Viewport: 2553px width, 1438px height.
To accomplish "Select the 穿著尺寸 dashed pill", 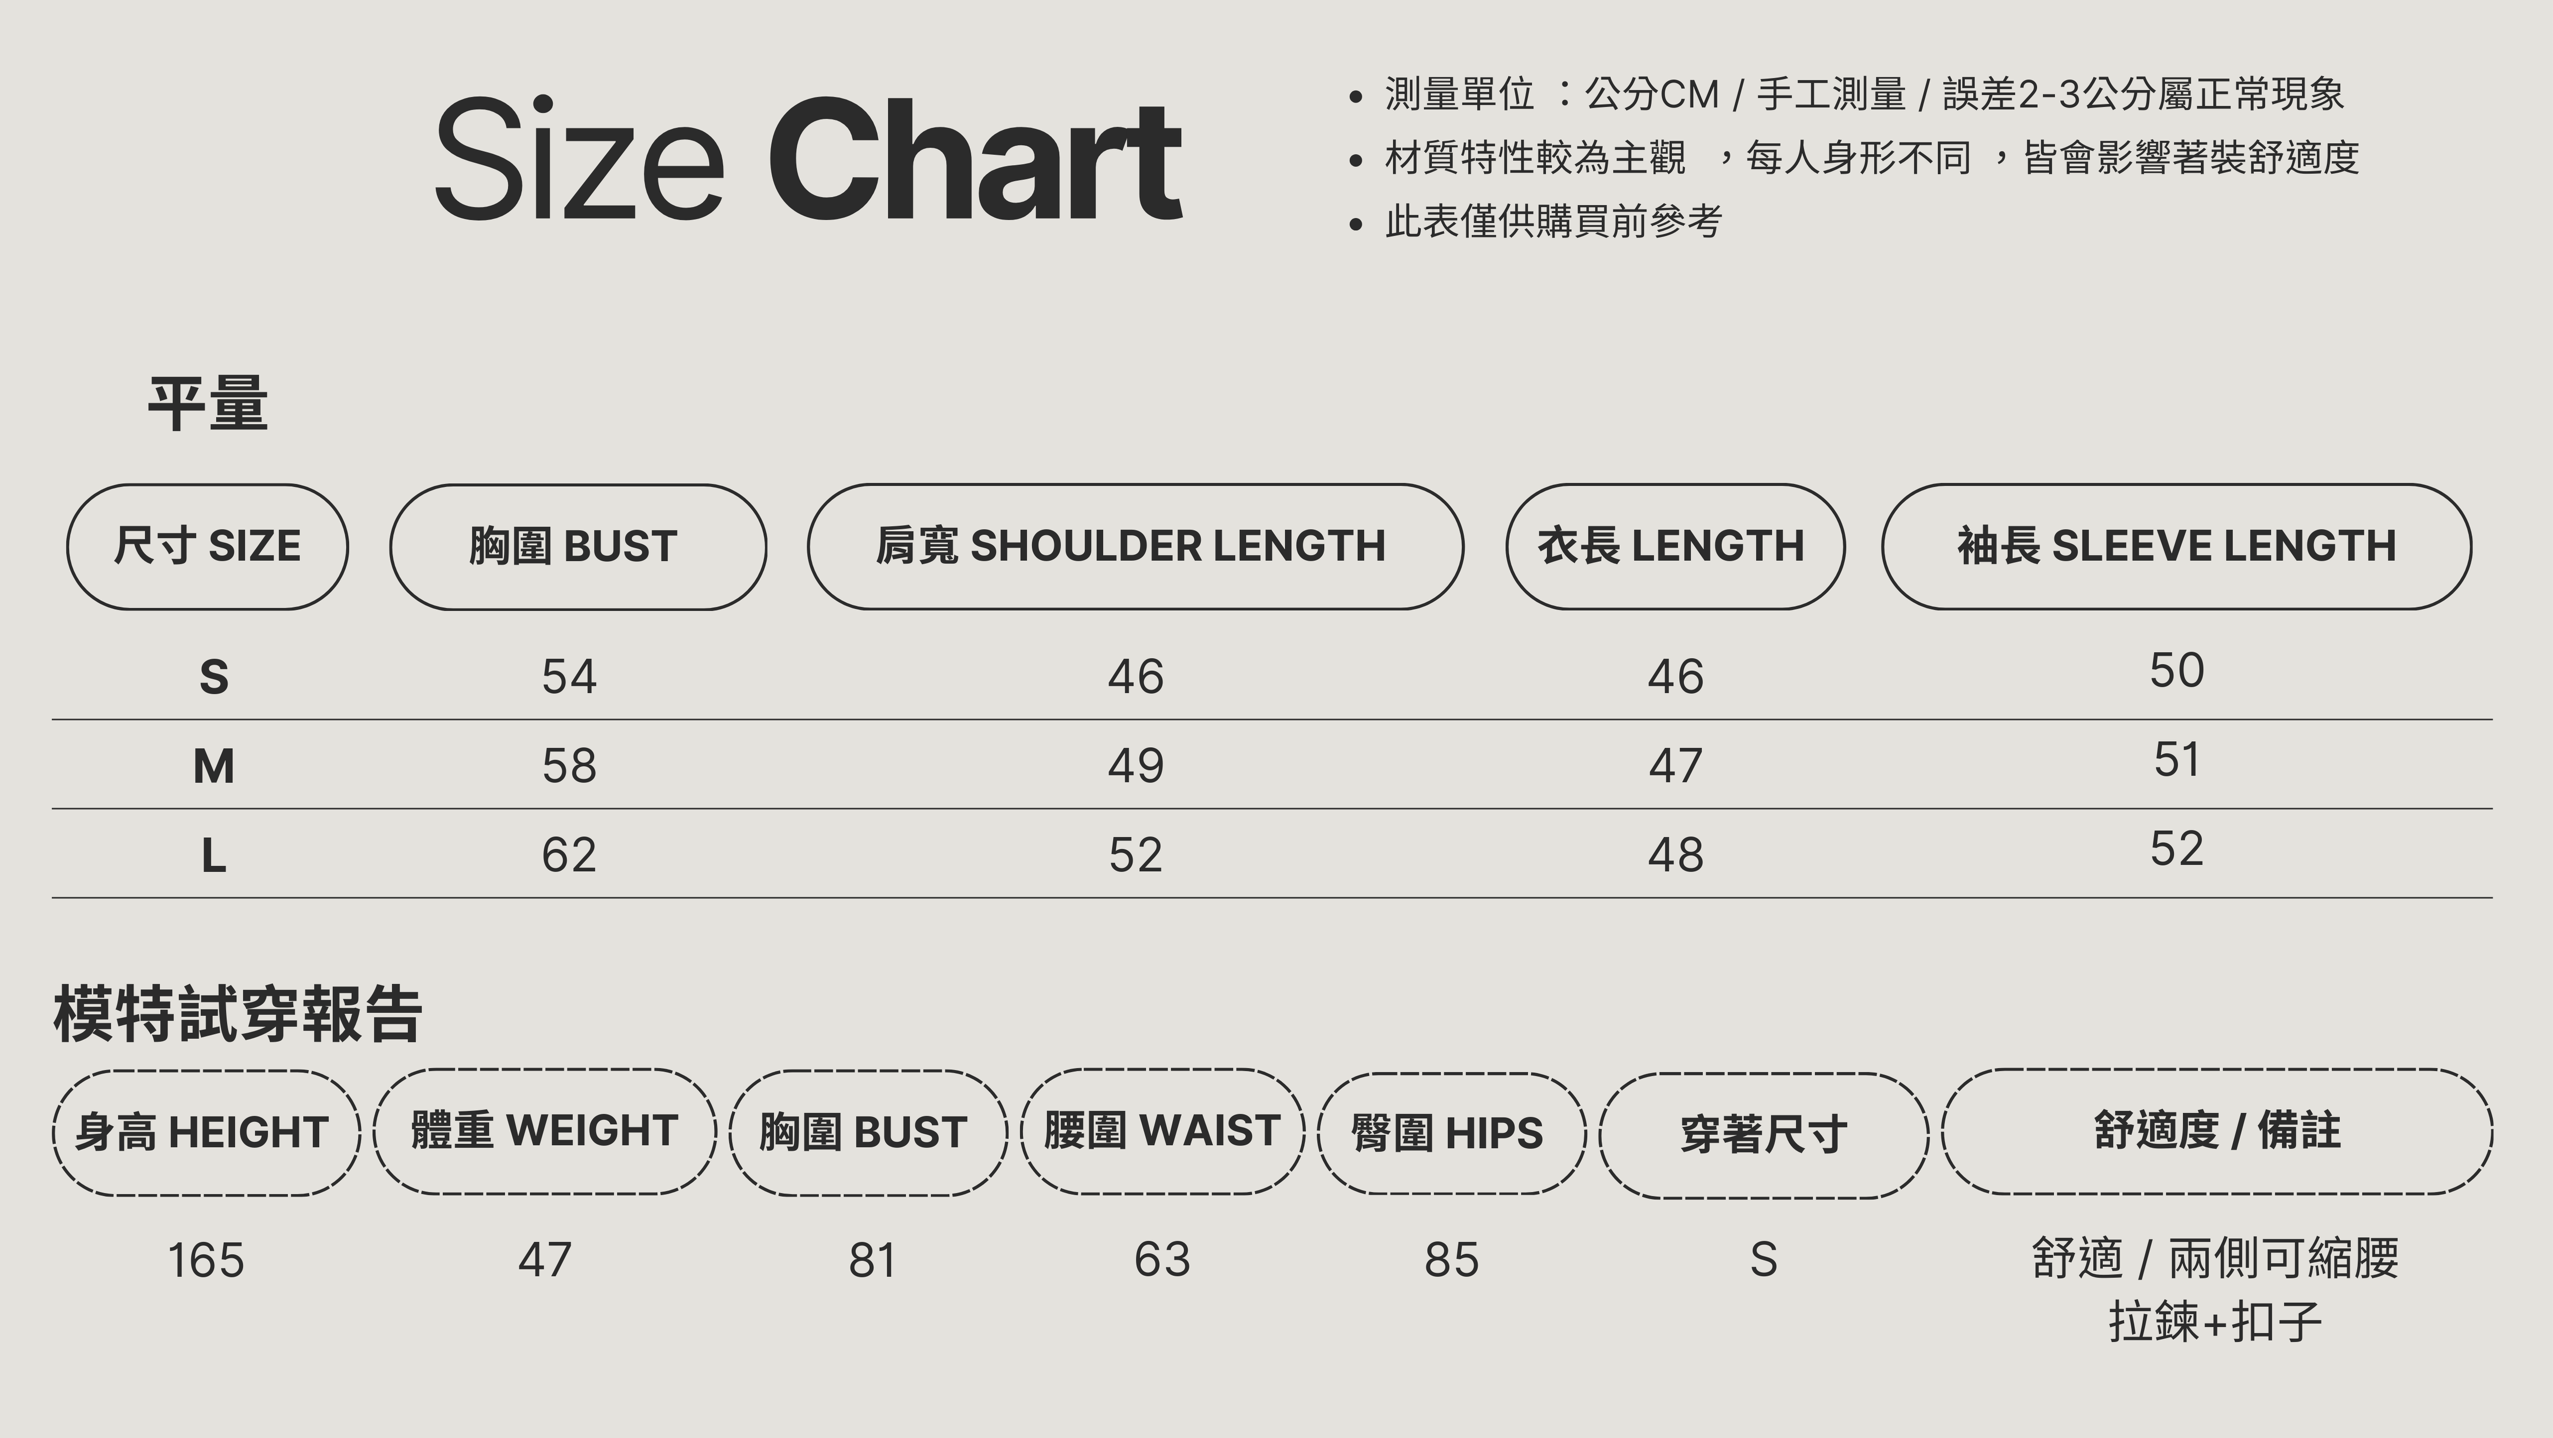I will 1763,1135.
